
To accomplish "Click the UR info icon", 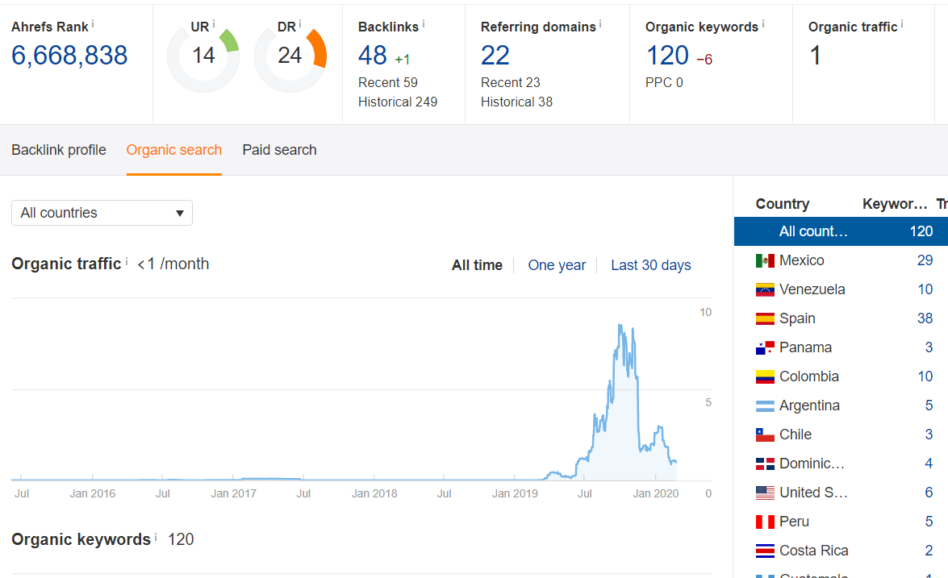I will 214,24.
